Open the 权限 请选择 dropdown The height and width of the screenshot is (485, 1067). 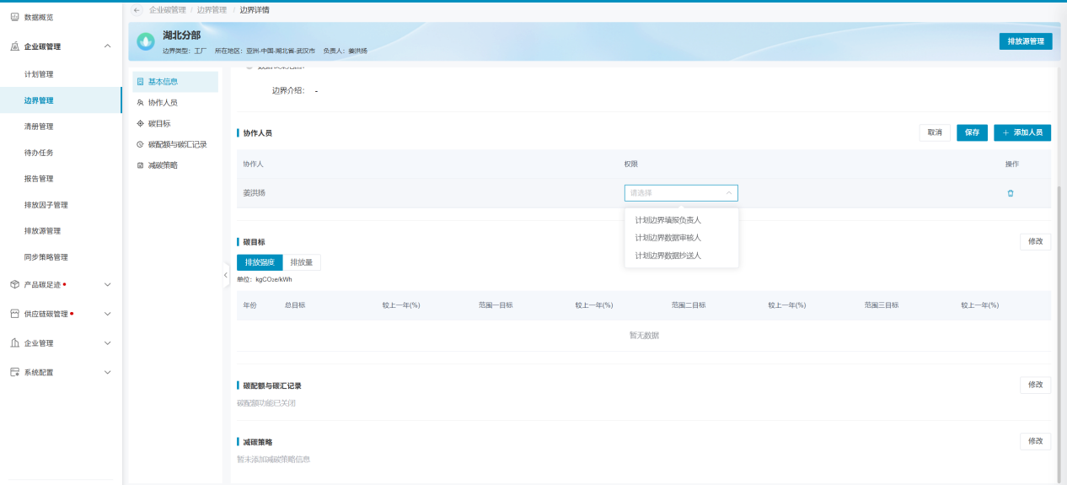(681, 193)
